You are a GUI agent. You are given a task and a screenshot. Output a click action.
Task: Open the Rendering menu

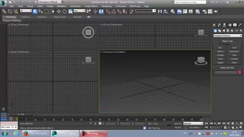[106, 6]
